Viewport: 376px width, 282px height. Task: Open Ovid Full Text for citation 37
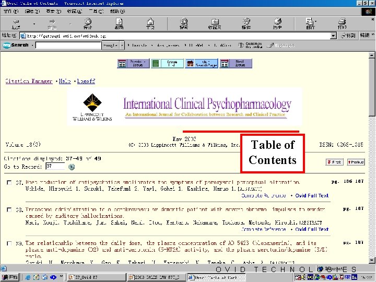312,195
